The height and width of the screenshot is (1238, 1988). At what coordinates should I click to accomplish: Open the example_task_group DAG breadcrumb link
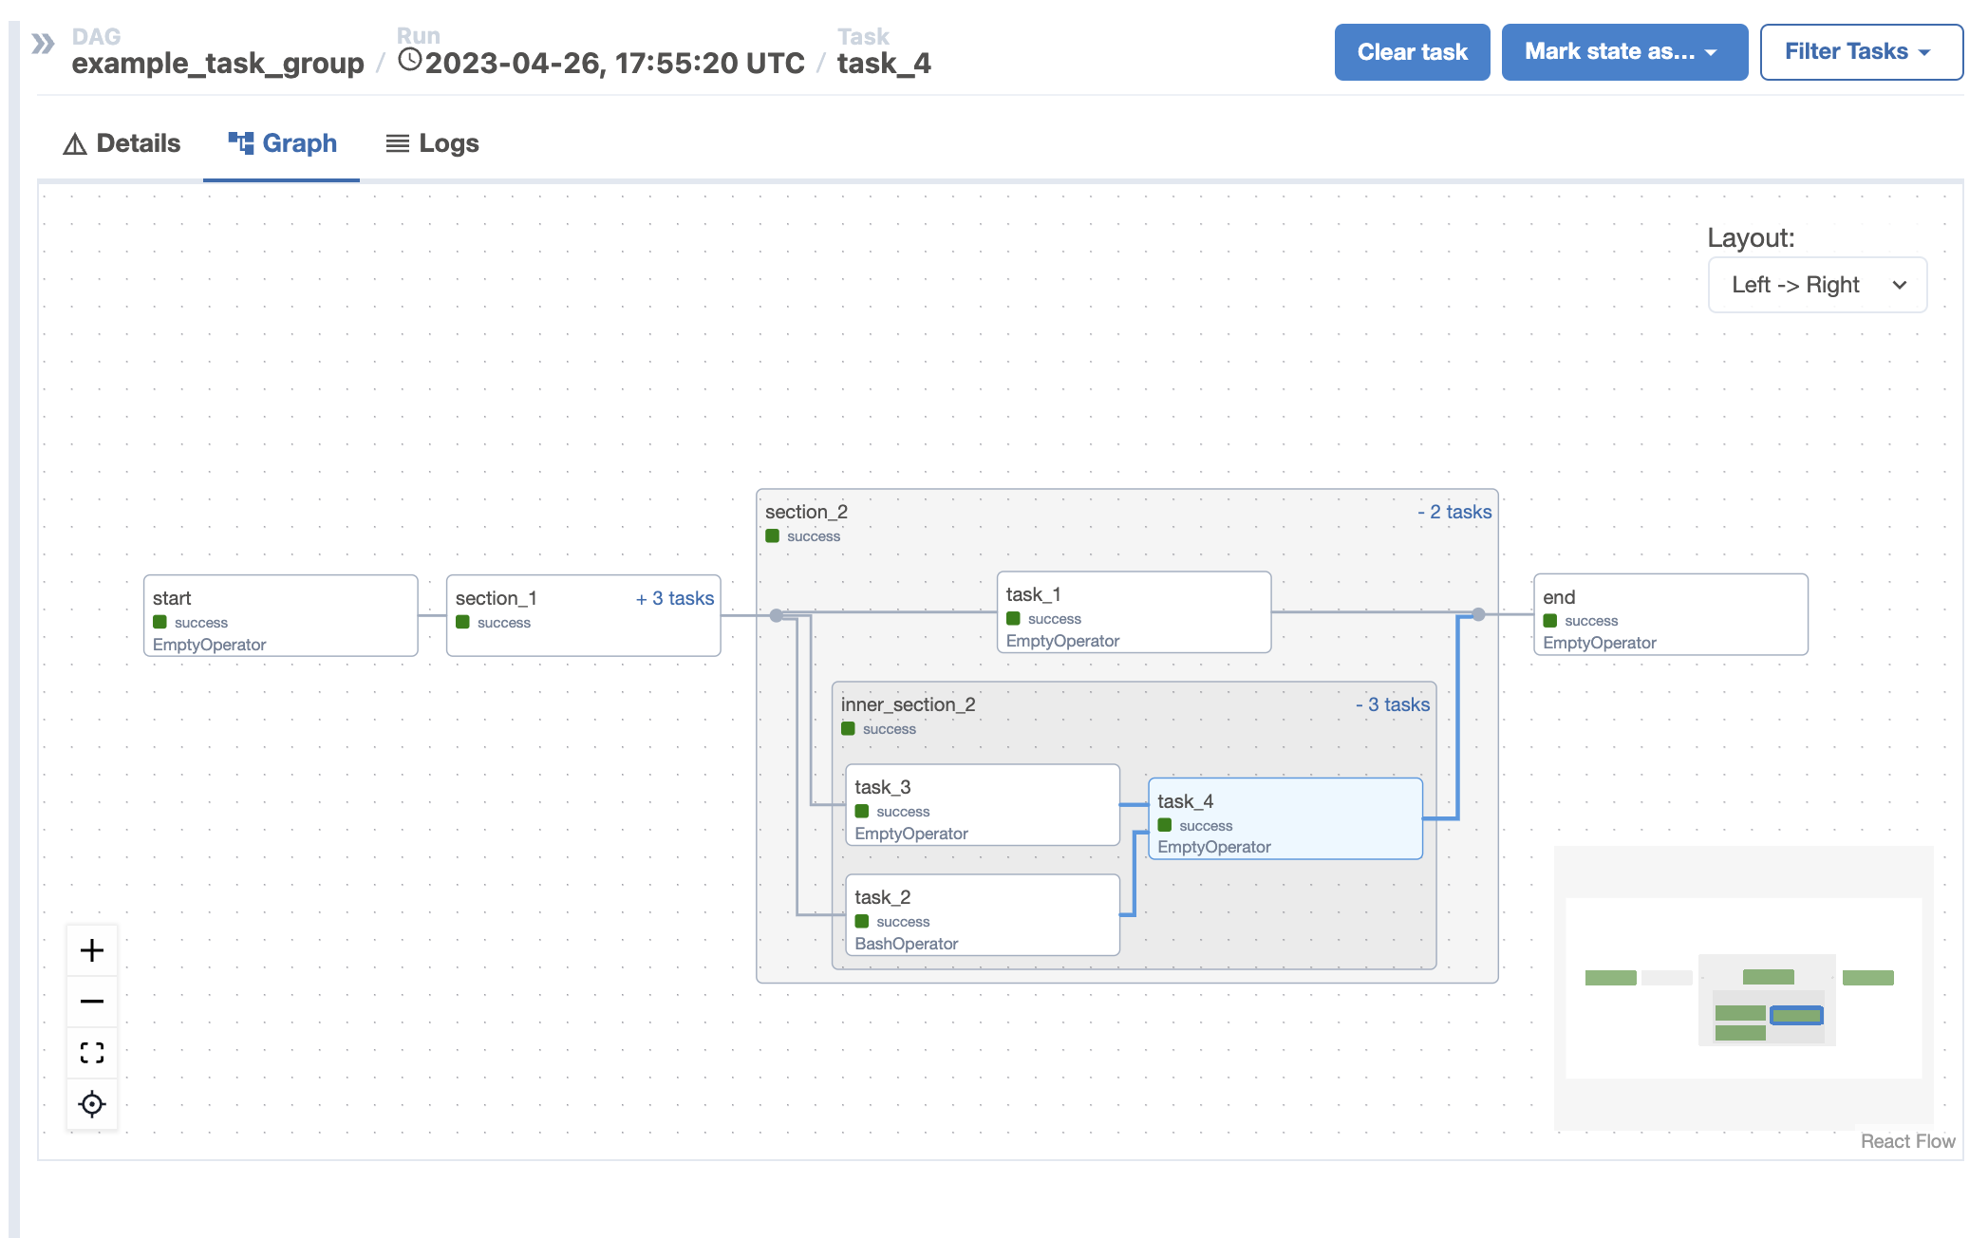pos(217,64)
